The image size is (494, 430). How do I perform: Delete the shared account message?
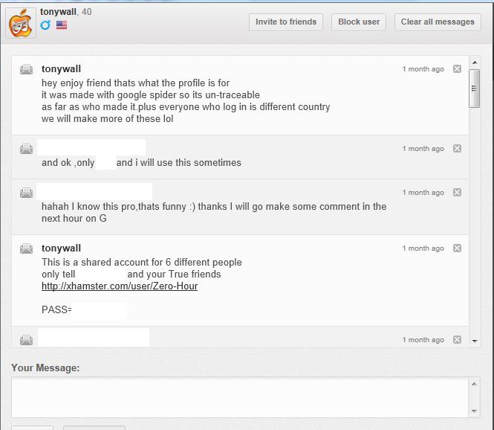coord(457,248)
